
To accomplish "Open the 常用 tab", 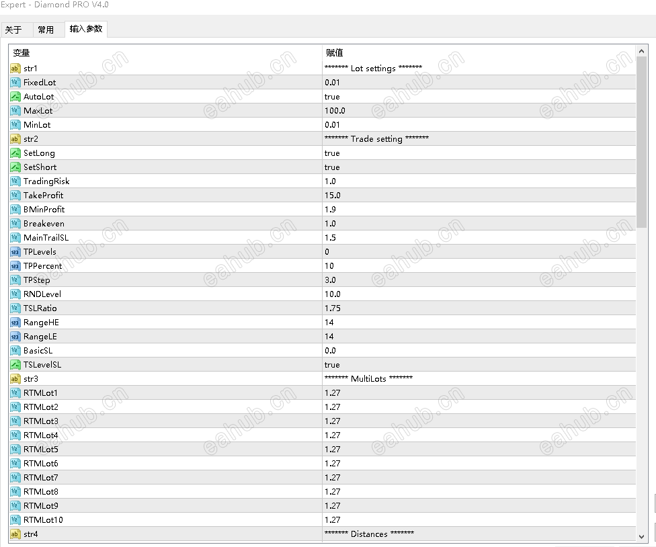I will tap(46, 30).
